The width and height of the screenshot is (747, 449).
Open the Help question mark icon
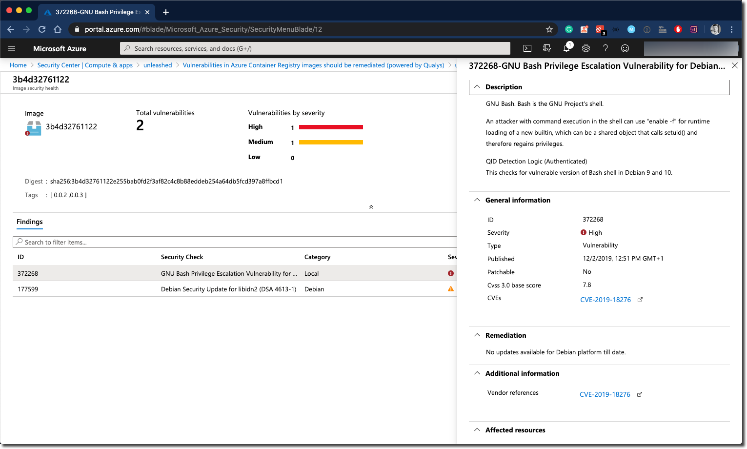605,48
